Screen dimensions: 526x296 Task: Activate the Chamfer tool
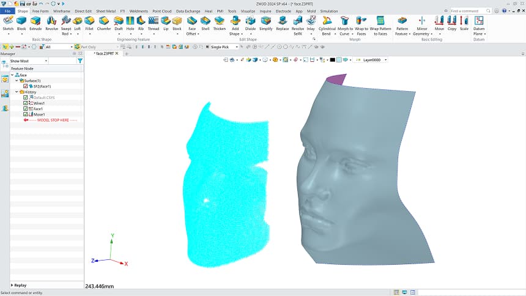coord(104,23)
